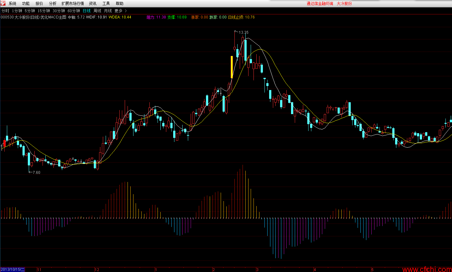Switch to the 分时 chart period
Screen dimensions: 452x272
point(5,11)
